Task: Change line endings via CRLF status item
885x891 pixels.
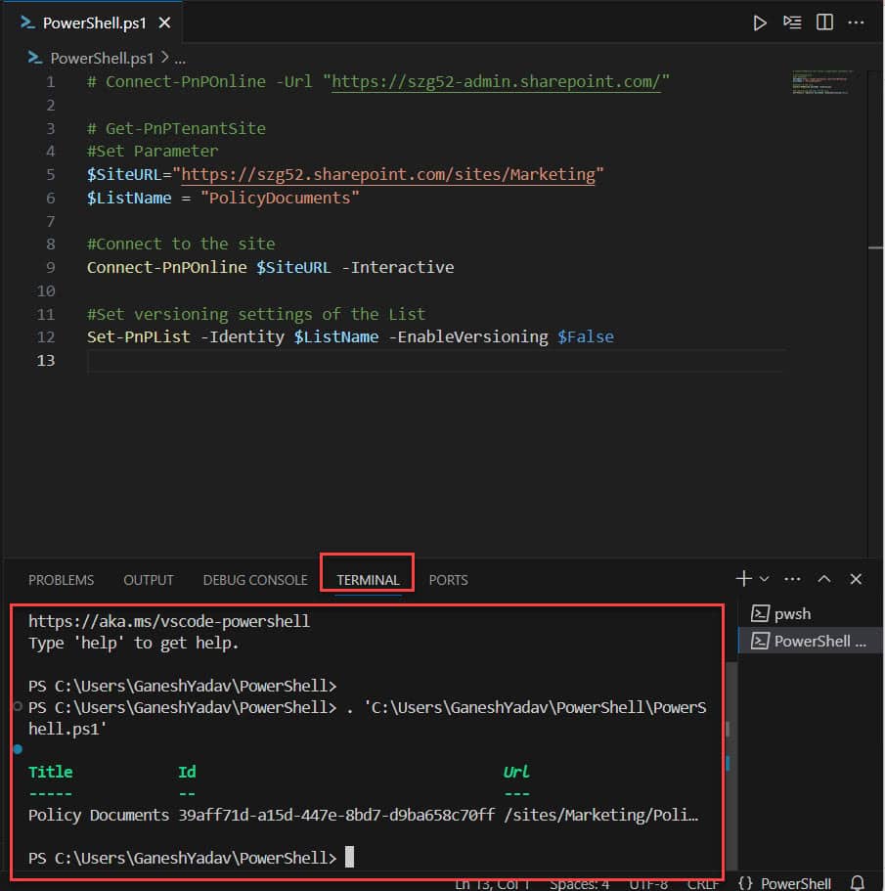Action: pos(703,883)
